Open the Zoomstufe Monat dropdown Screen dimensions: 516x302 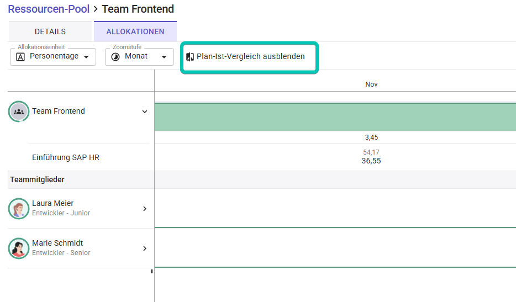(139, 56)
